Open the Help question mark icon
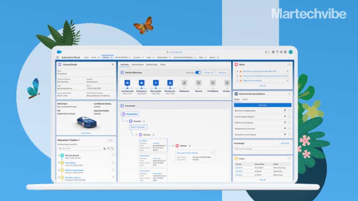Screen dimensions: 358x201 277,52
